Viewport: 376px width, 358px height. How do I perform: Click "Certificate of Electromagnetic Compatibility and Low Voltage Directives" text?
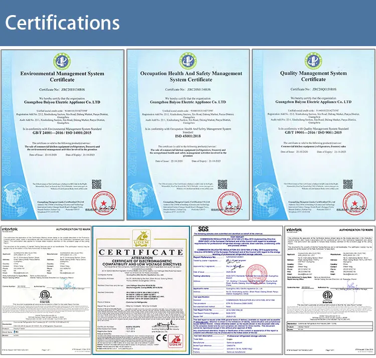pyautogui.click(x=142, y=263)
